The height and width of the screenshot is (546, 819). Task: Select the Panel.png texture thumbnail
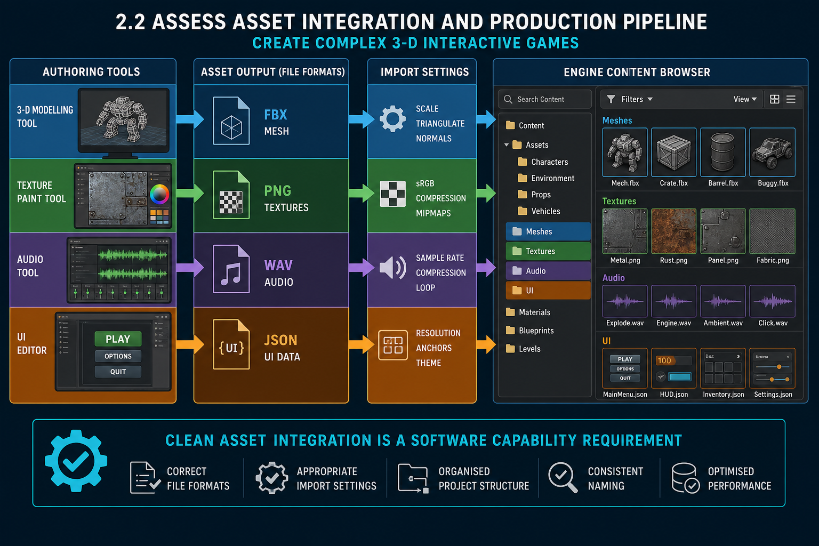click(x=723, y=231)
